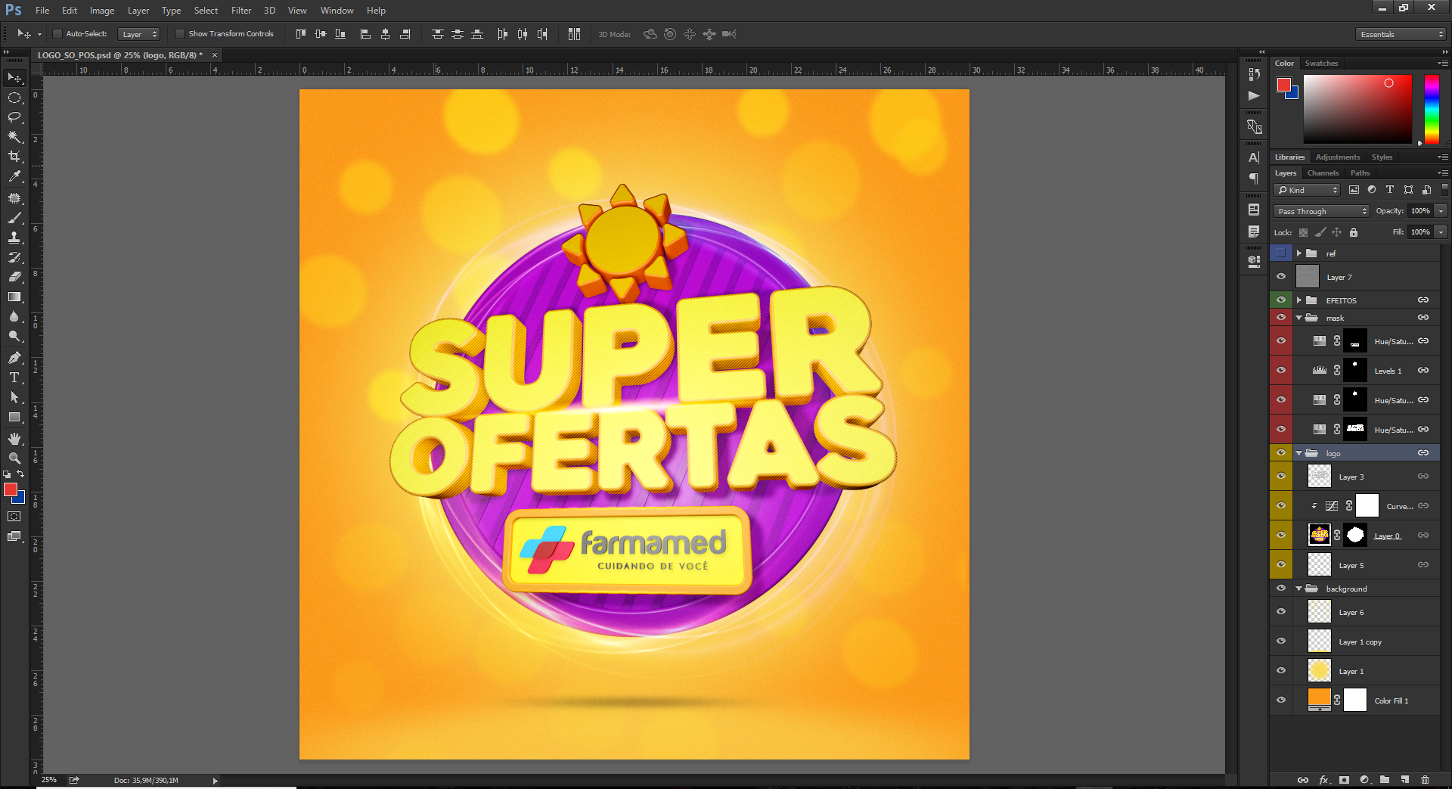Open the layer style fx menu
Screen dimensions: 1452x789
1323,780
